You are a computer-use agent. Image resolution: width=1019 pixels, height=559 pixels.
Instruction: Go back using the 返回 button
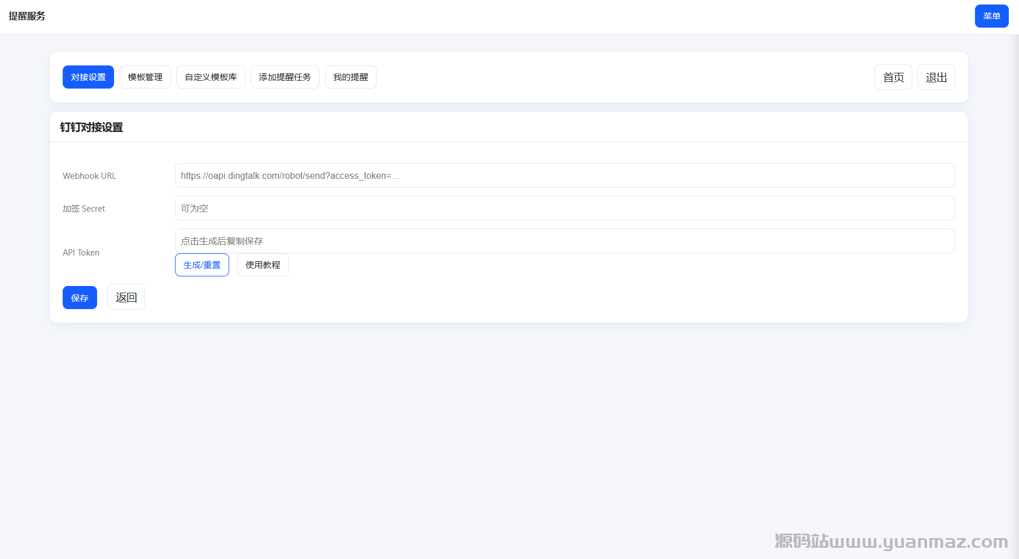click(x=126, y=297)
